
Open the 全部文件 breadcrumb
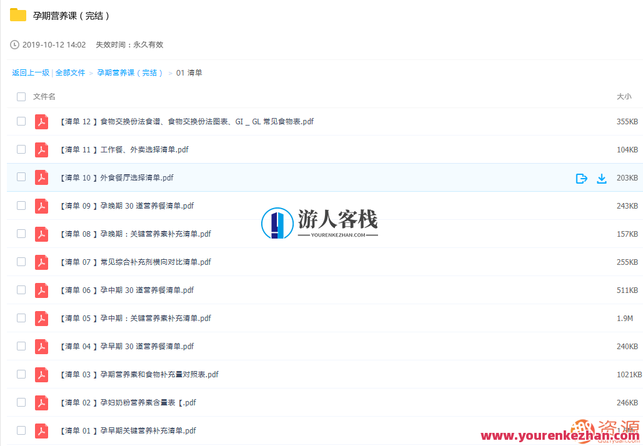point(70,72)
